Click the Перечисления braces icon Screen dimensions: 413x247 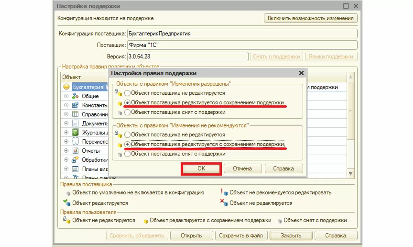pyautogui.click(x=75, y=141)
